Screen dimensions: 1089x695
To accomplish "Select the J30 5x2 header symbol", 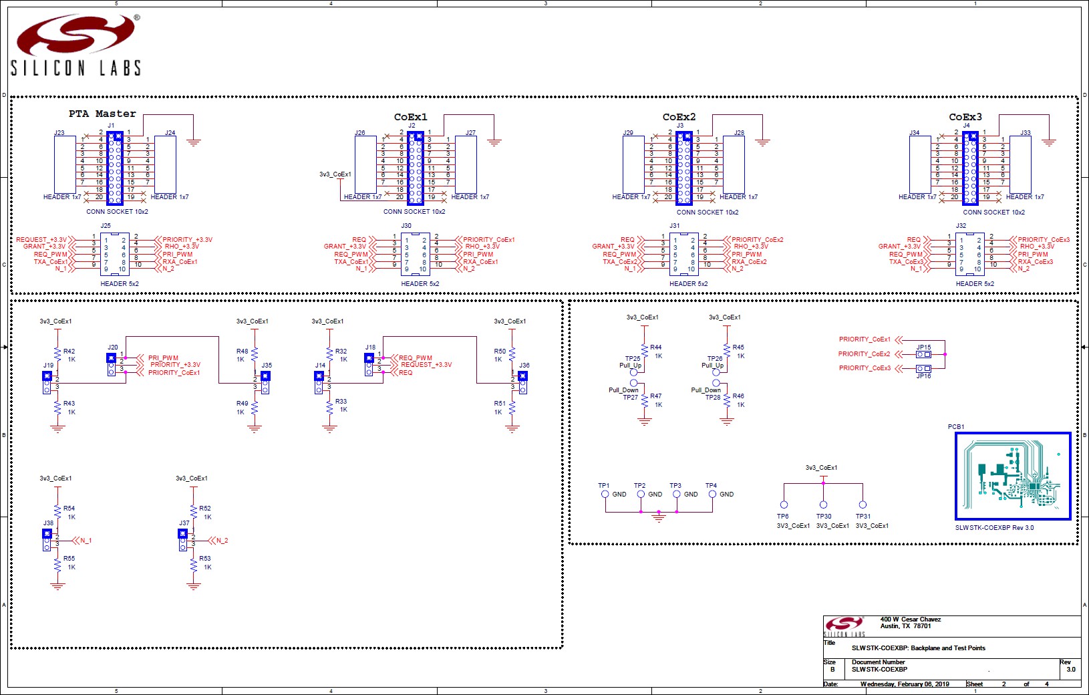I will (415, 254).
